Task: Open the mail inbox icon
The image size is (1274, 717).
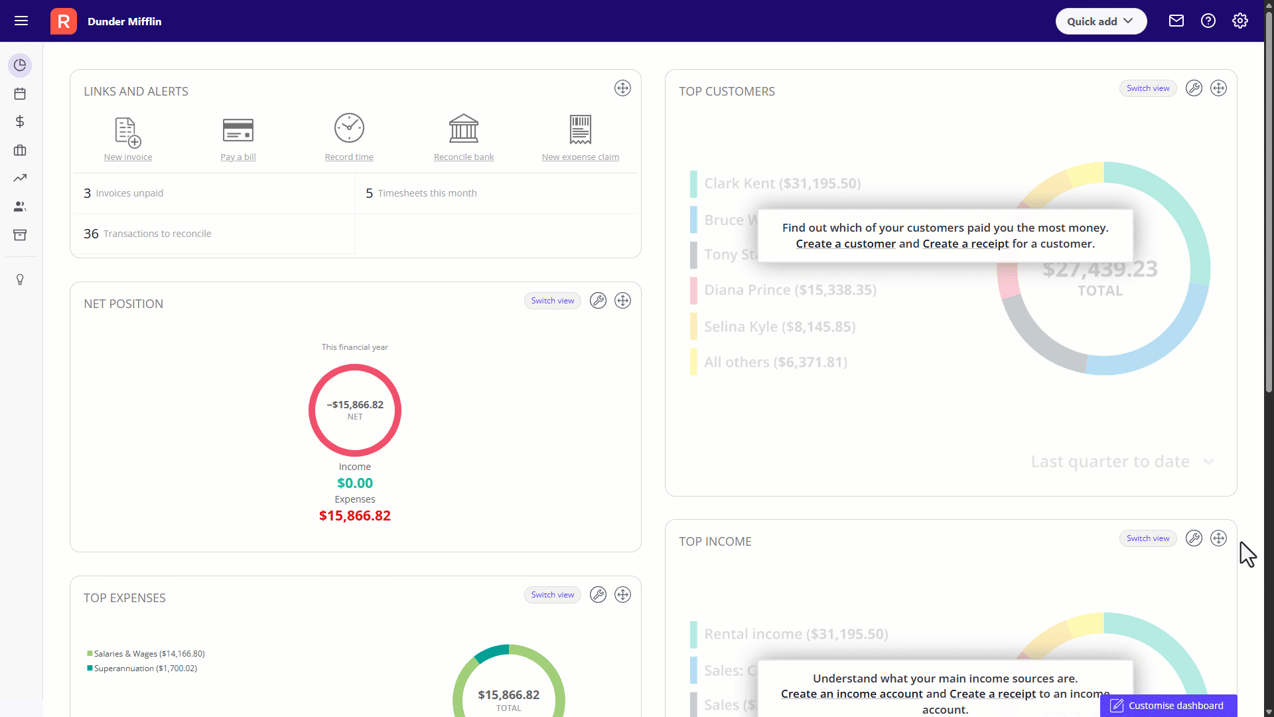Action: [1176, 21]
